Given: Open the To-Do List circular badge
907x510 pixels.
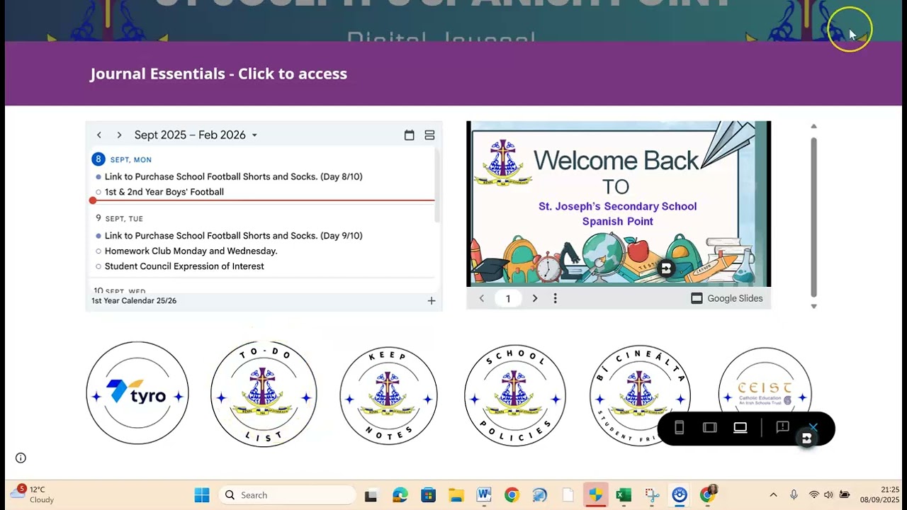Looking at the screenshot, I should pos(264,394).
